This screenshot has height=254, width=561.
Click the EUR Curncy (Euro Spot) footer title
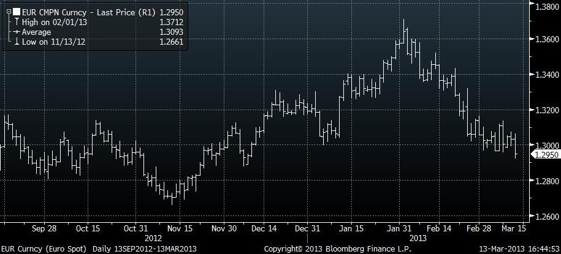point(45,249)
